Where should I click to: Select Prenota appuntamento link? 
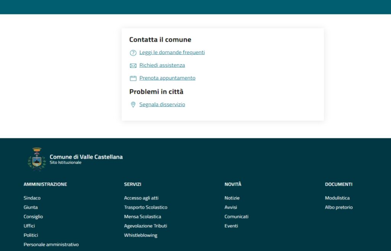click(x=167, y=78)
